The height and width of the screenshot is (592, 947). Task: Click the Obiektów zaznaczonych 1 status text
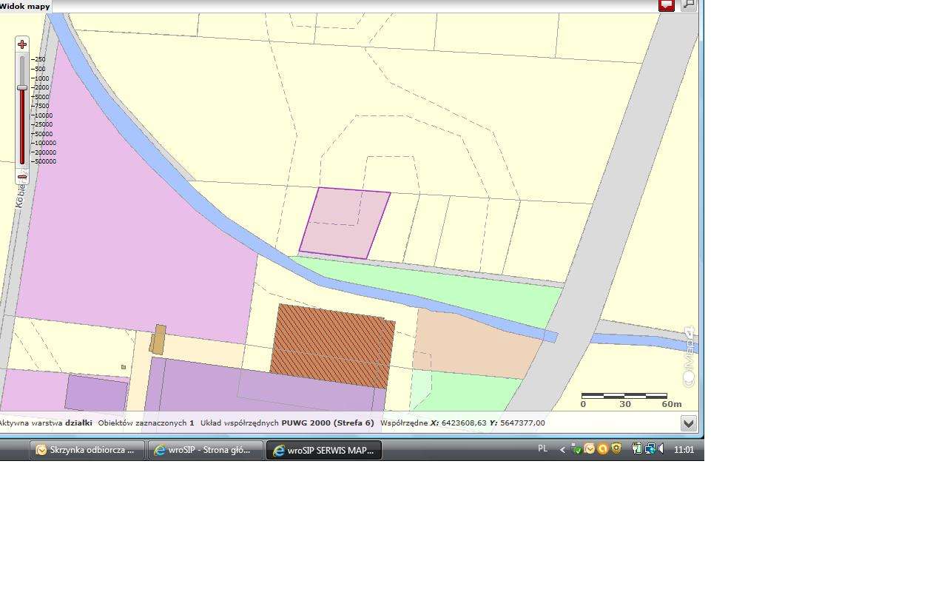pos(146,423)
